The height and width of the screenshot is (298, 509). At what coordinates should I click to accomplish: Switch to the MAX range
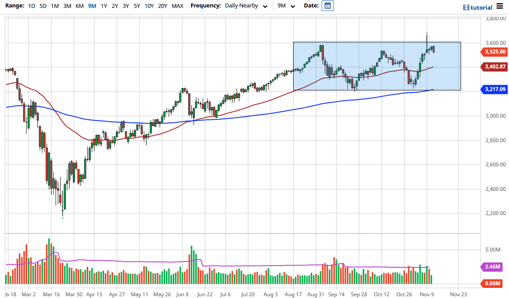point(177,6)
